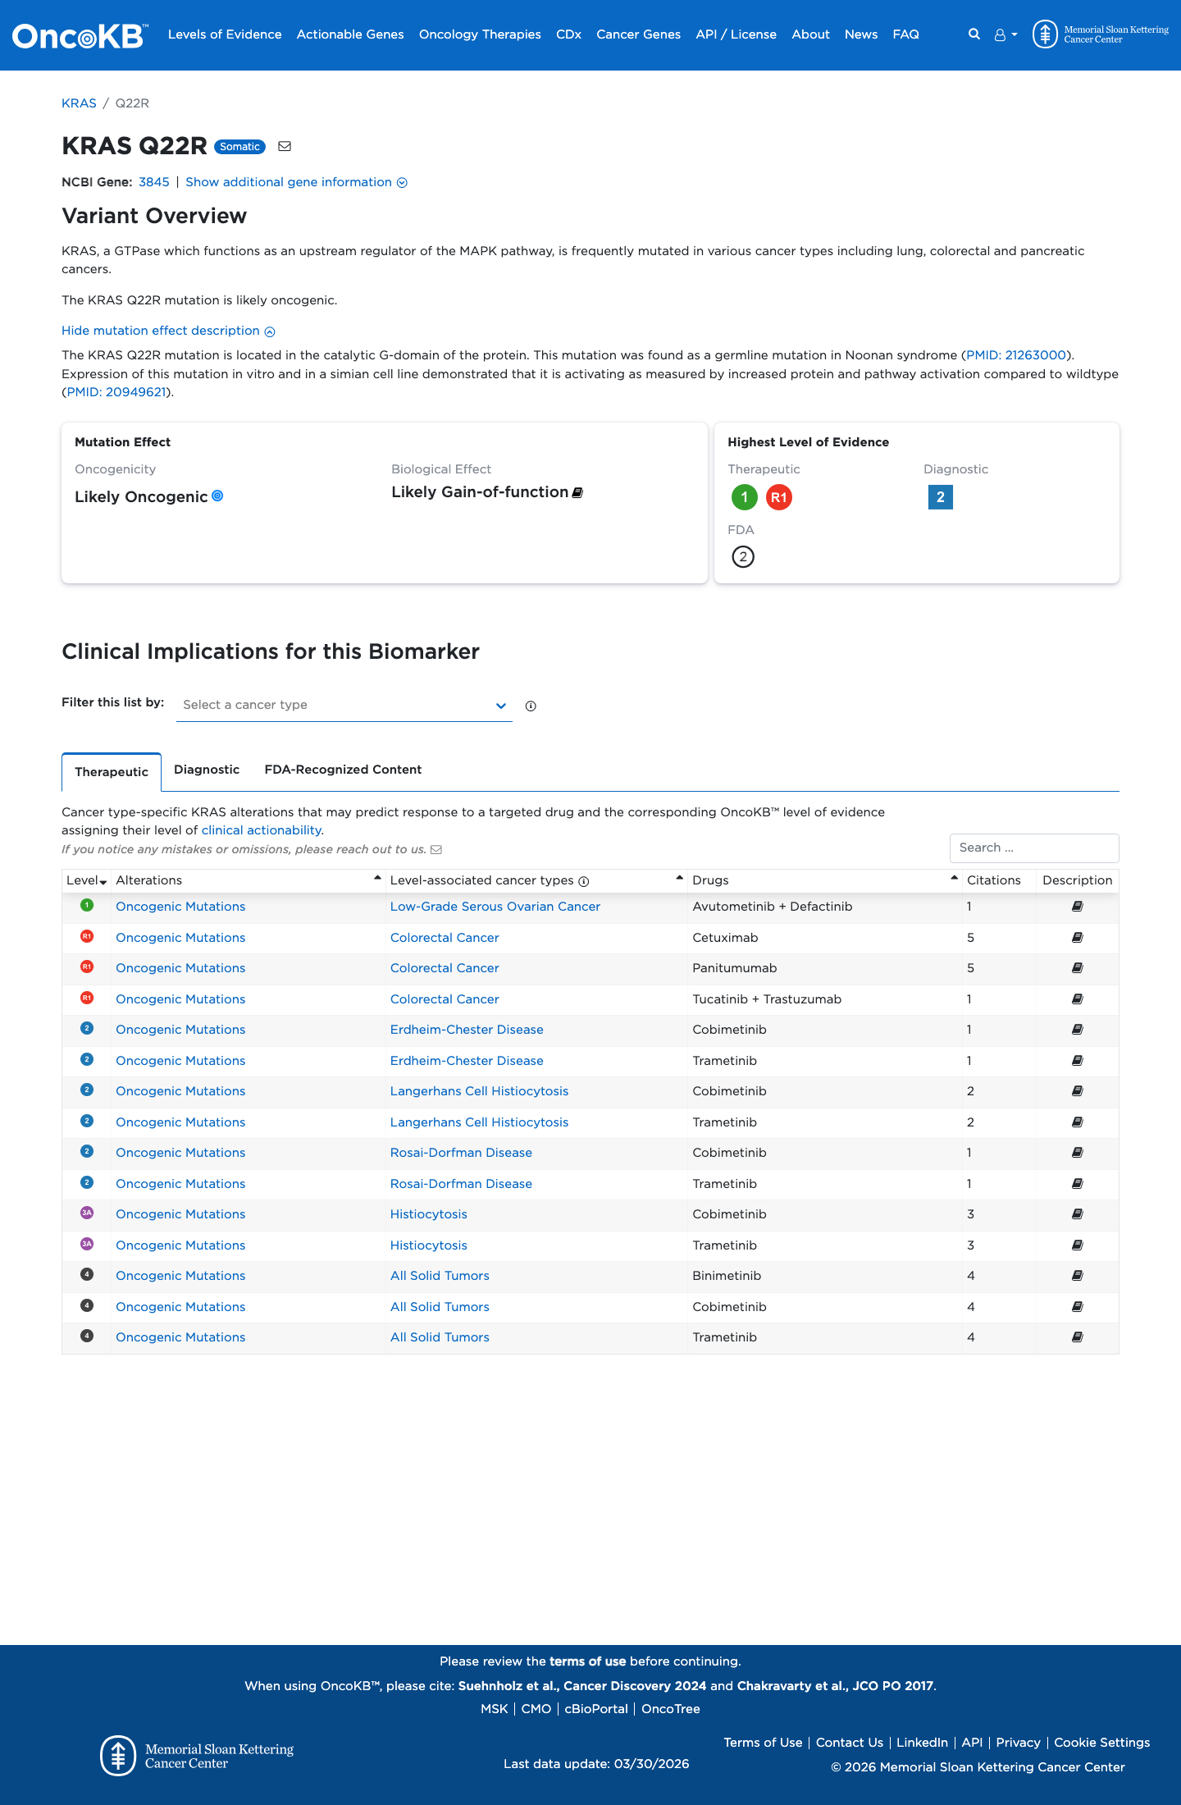Open description icon for Binimetinib row
The image size is (1181, 1805).
[1078, 1276]
